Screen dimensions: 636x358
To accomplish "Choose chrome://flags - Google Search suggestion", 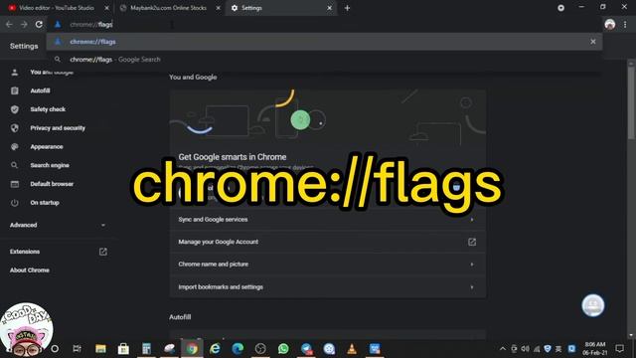I will (324, 60).
